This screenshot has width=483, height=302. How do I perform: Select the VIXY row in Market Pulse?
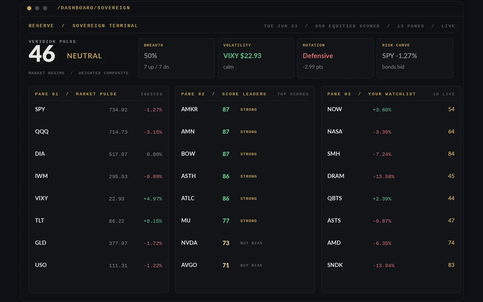98,198
